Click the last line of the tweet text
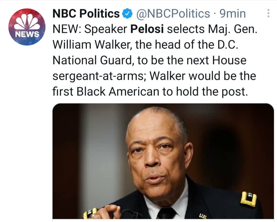The image size is (277, 222). [x=150, y=92]
